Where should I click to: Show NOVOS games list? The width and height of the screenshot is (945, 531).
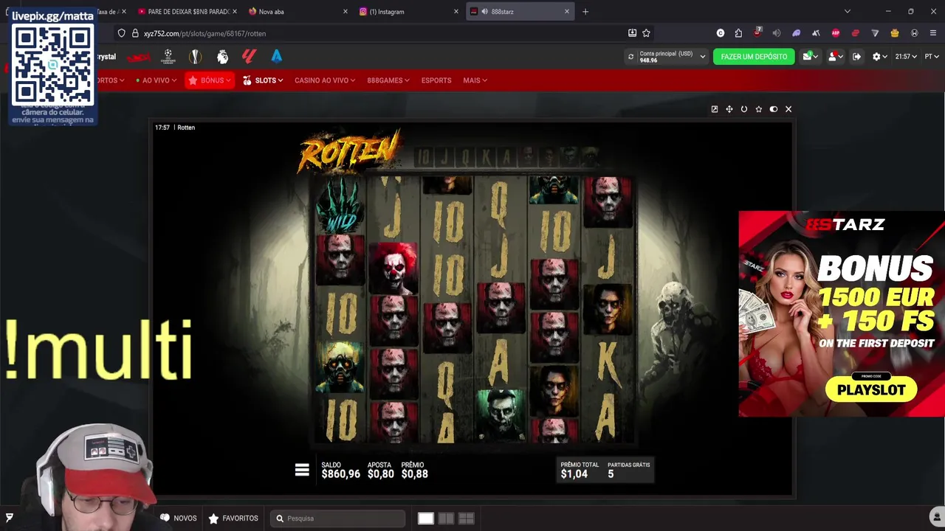(179, 518)
